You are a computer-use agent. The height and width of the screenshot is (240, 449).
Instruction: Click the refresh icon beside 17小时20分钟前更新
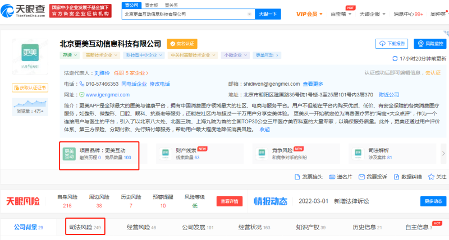pyautogui.click(x=395, y=59)
